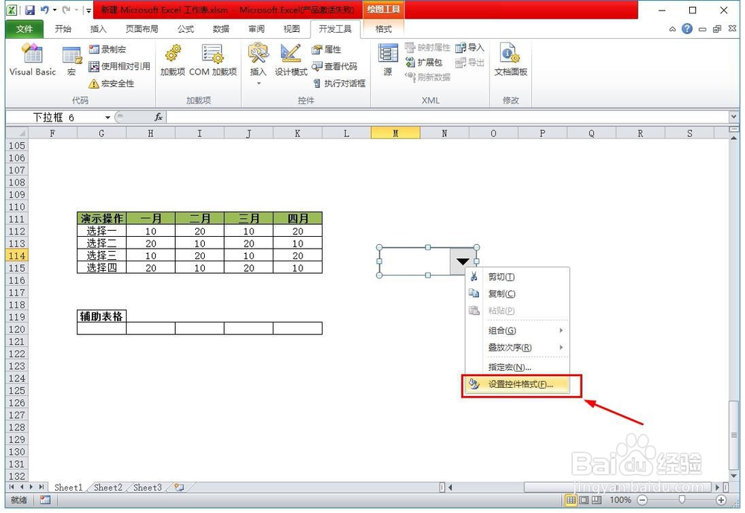This screenshot has height=513, width=745.
Task: Switch to the Home (开始) tab
Action: [x=63, y=29]
